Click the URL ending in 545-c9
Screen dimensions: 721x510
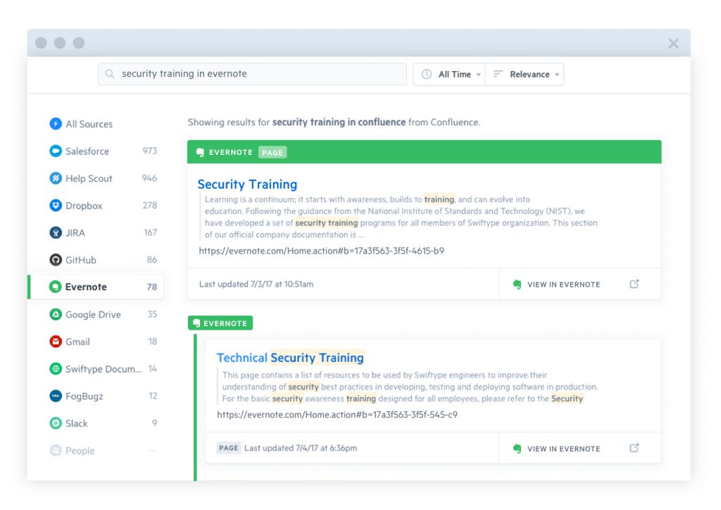(337, 414)
